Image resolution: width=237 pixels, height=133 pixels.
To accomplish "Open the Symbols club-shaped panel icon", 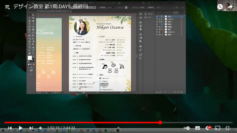I will pyautogui.click(x=140, y=29).
